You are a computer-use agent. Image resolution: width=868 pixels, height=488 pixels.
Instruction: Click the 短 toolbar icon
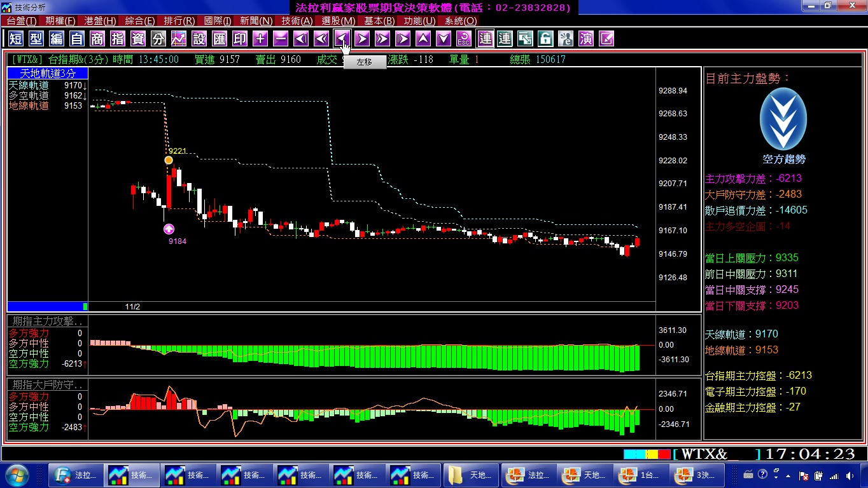pos(16,39)
